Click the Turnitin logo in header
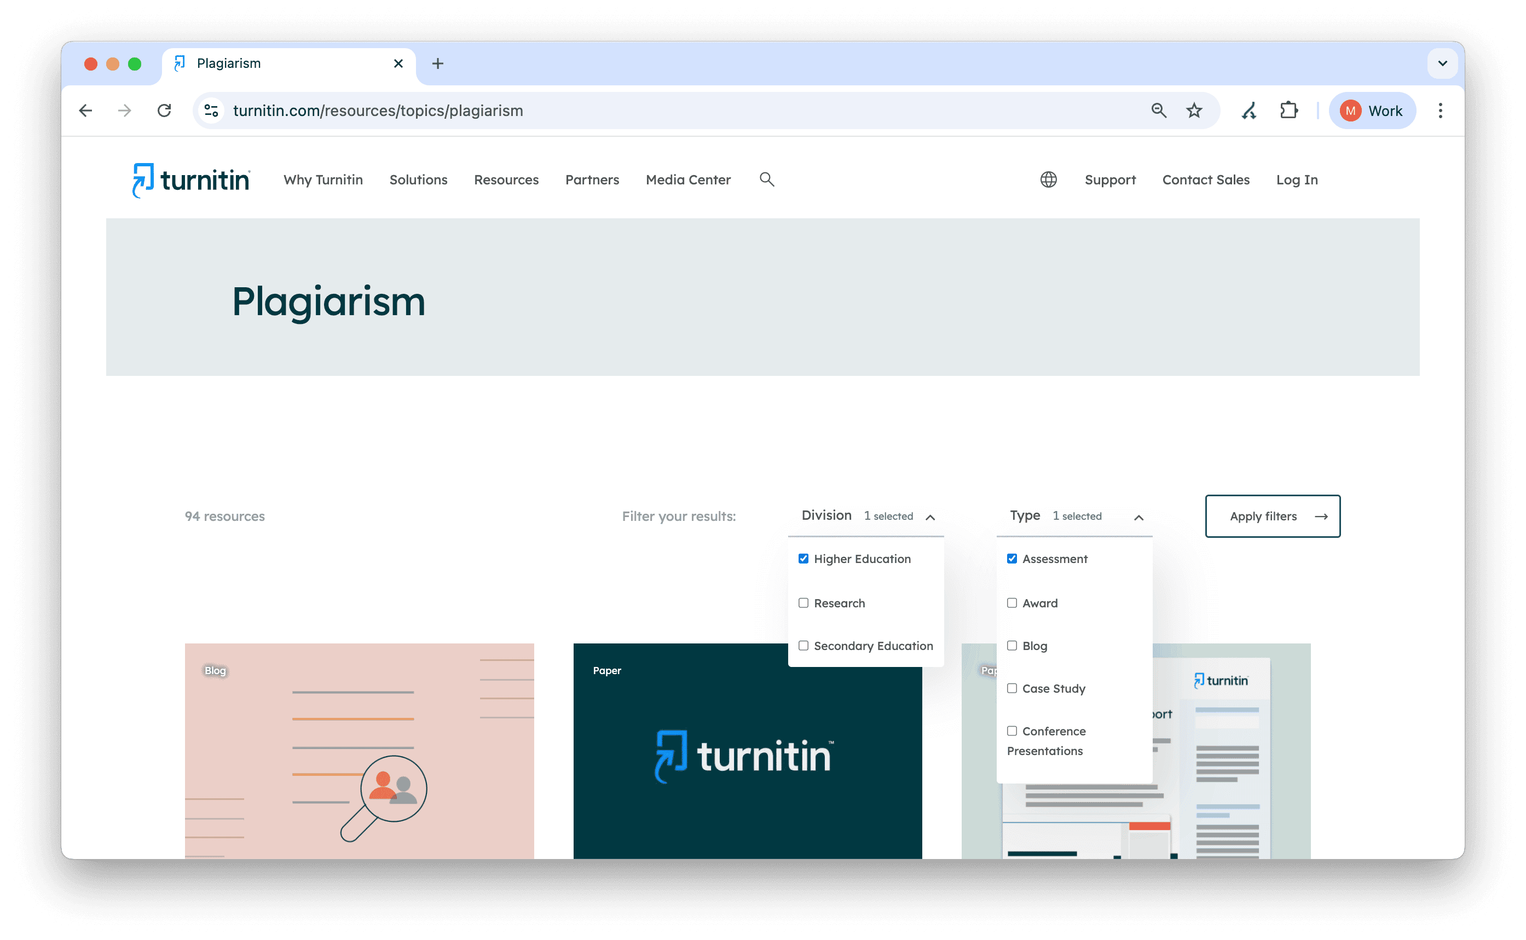Viewport: 1526px width, 940px height. click(x=191, y=181)
